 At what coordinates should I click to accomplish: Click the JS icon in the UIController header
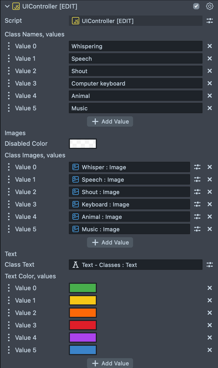click(16, 6)
